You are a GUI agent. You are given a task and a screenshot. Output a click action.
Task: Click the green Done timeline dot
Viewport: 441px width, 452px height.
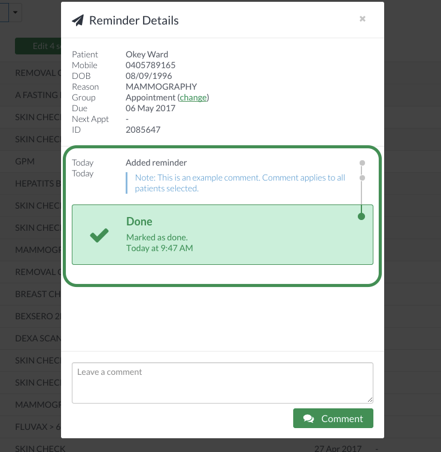point(361,216)
